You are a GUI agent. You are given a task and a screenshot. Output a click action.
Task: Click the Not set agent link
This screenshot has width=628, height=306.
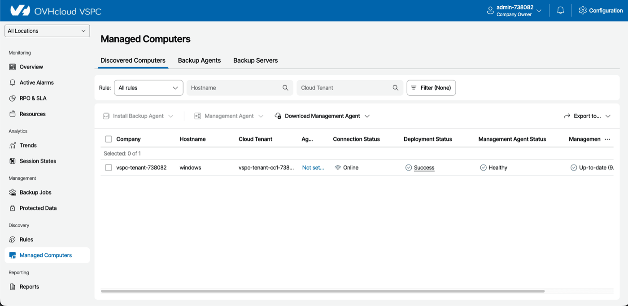tap(313, 168)
